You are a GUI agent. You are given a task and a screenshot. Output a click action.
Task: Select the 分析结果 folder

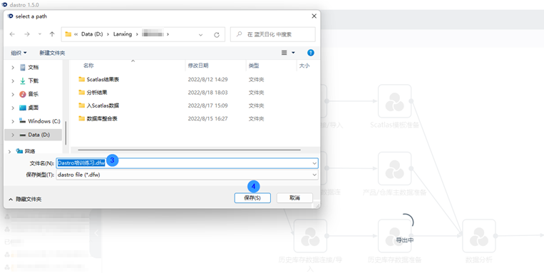[97, 93]
